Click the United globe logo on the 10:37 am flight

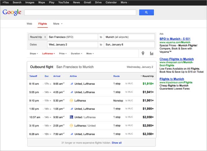coord(71,117)
